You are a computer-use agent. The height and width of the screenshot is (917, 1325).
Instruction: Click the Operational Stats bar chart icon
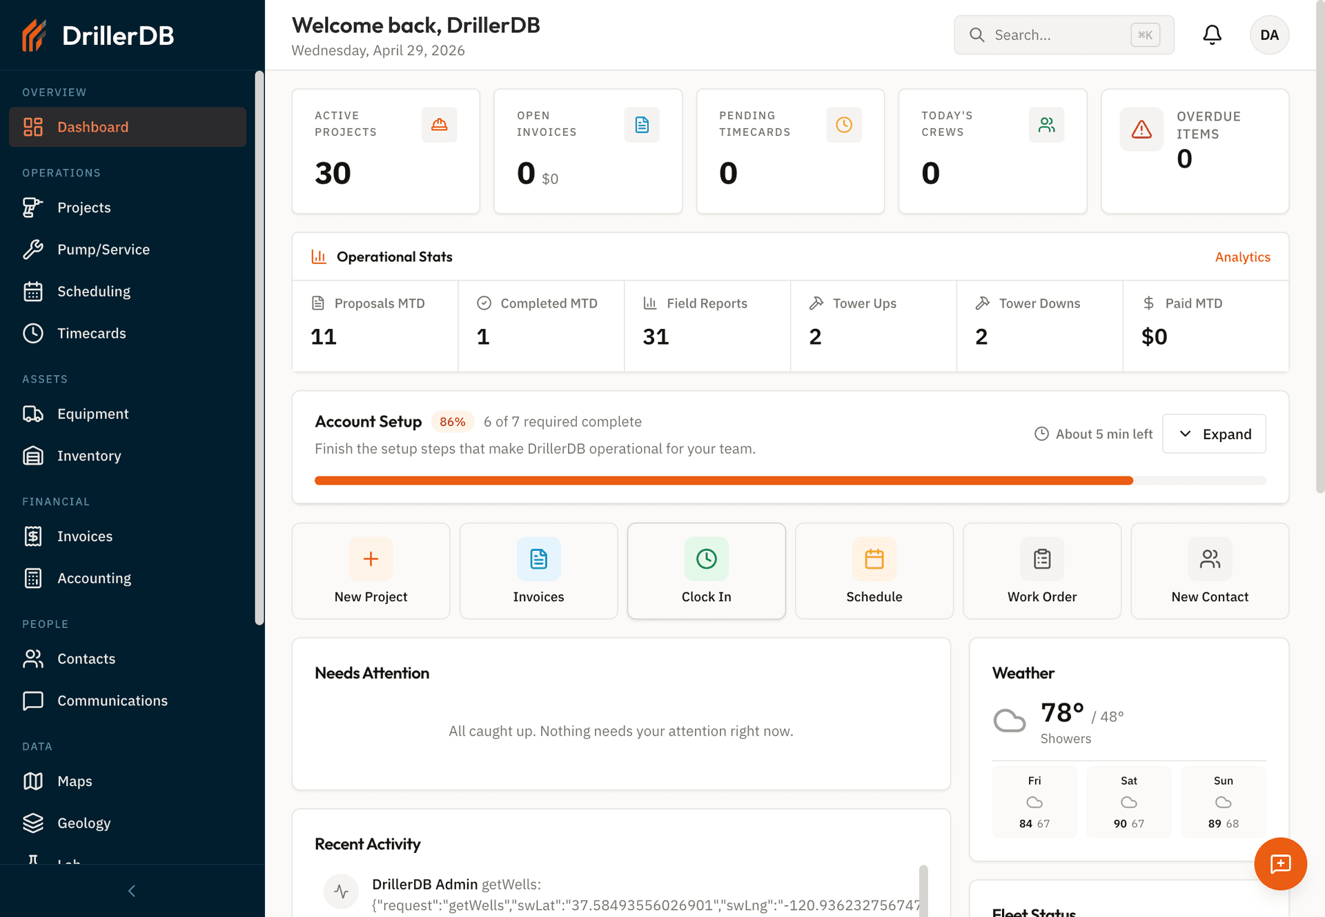[x=319, y=256]
